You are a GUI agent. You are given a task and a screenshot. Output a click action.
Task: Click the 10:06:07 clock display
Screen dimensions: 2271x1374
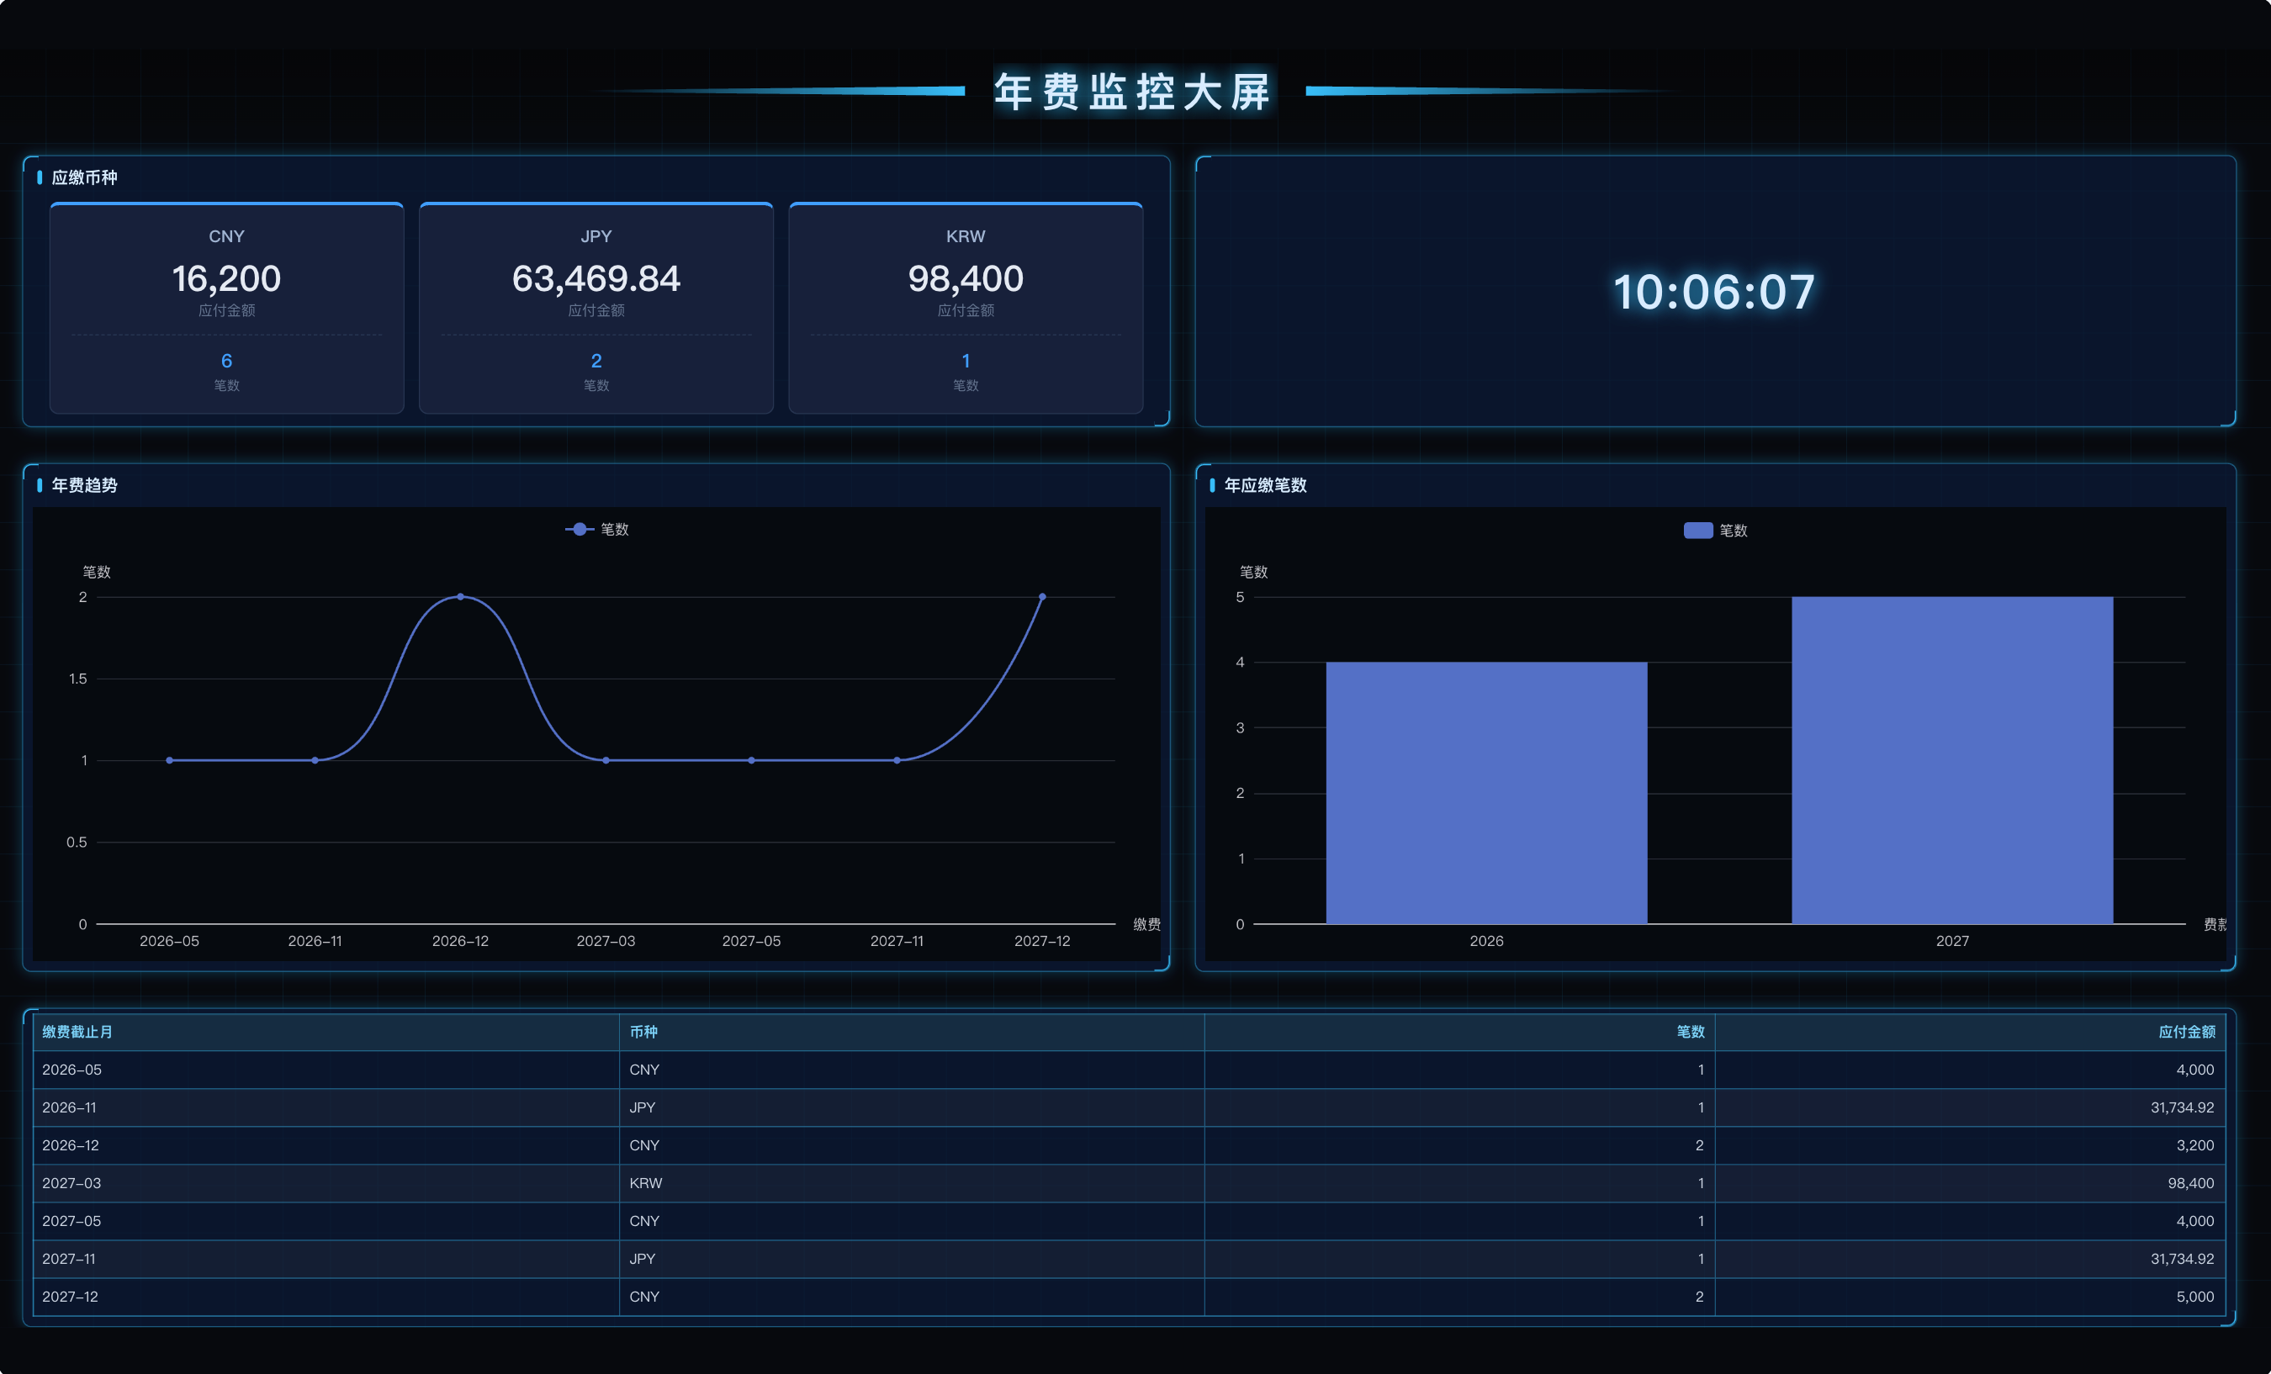pyautogui.click(x=1714, y=292)
